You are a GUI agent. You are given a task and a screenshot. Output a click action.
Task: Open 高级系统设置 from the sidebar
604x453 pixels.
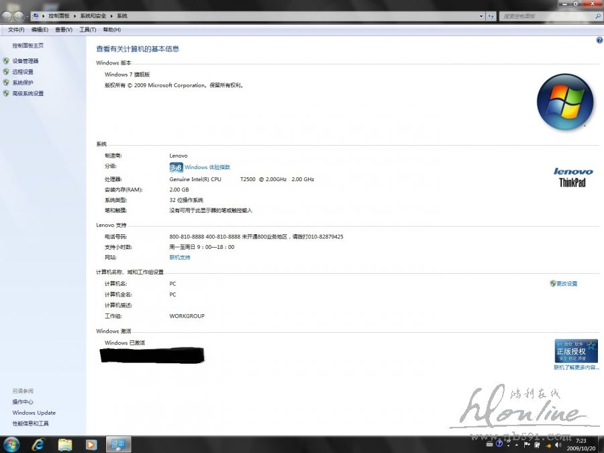pyautogui.click(x=28, y=93)
